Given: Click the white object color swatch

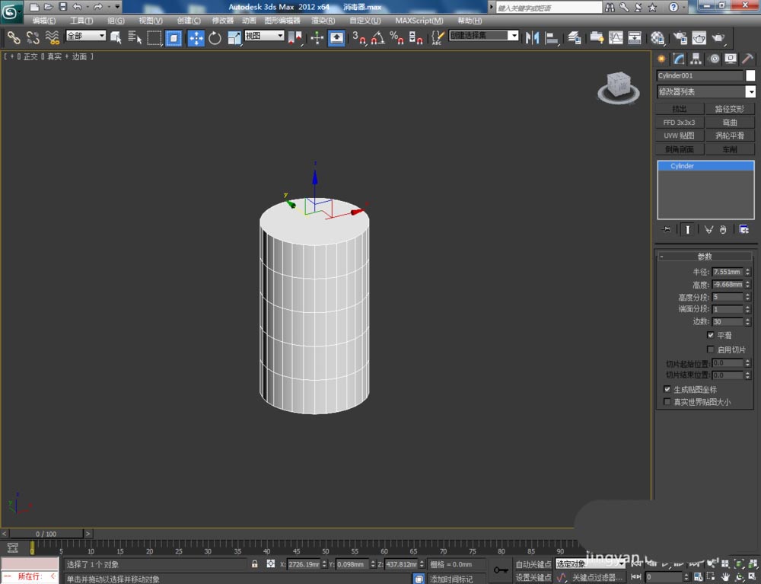Looking at the screenshot, I should (x=750, y=75).
